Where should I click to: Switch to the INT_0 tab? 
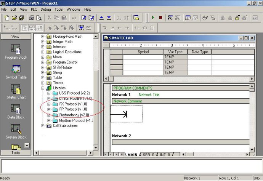coord(165,154)
